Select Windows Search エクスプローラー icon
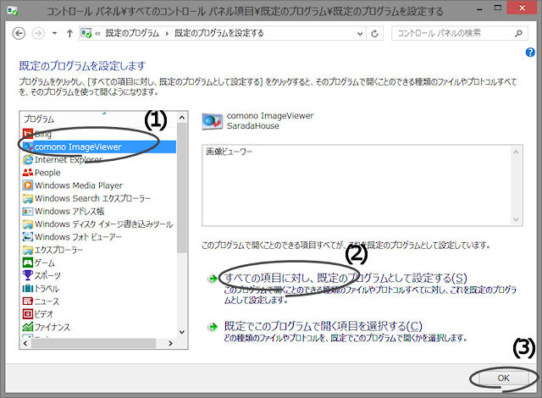The image size is (542, 398). (x=28, y=198)
